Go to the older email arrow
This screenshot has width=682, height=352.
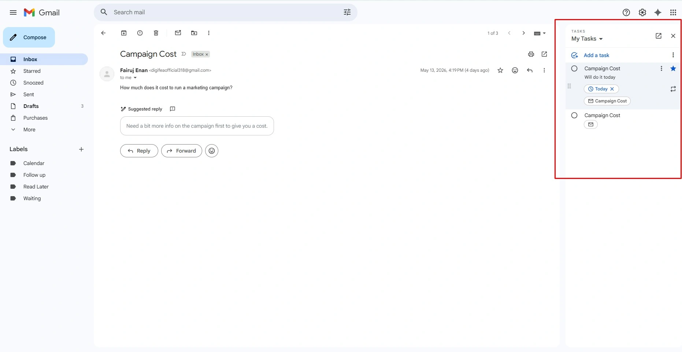click(524, 33)
